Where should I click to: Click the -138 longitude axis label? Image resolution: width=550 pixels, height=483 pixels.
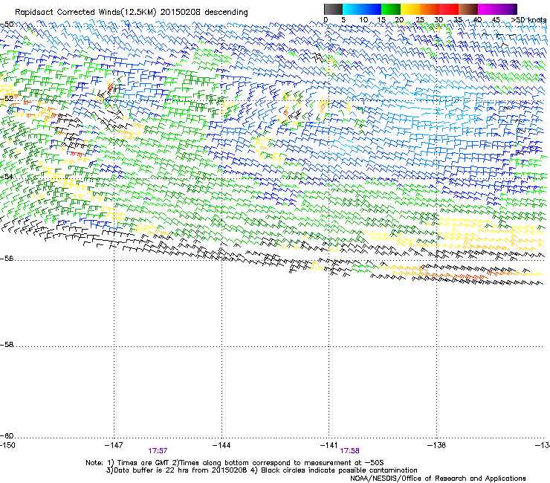[437, 445]
